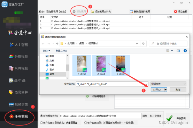Select the 1_divid video thumbnail
The image size is (193, 128).
pos(82,65)
